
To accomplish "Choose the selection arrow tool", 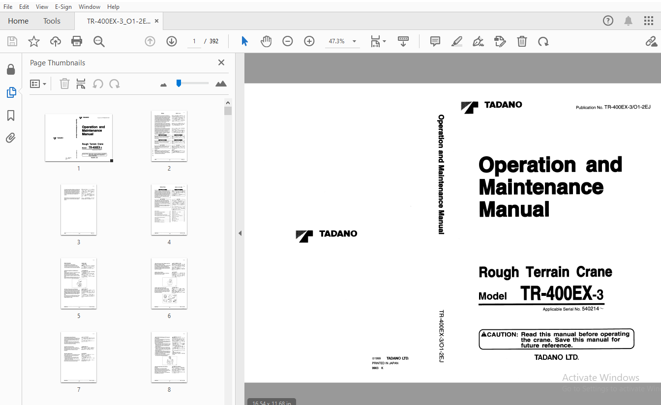I will (244, 41).
